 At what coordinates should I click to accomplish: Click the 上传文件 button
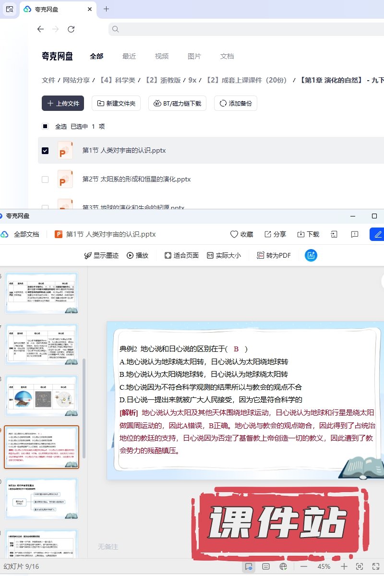(63, 103)
